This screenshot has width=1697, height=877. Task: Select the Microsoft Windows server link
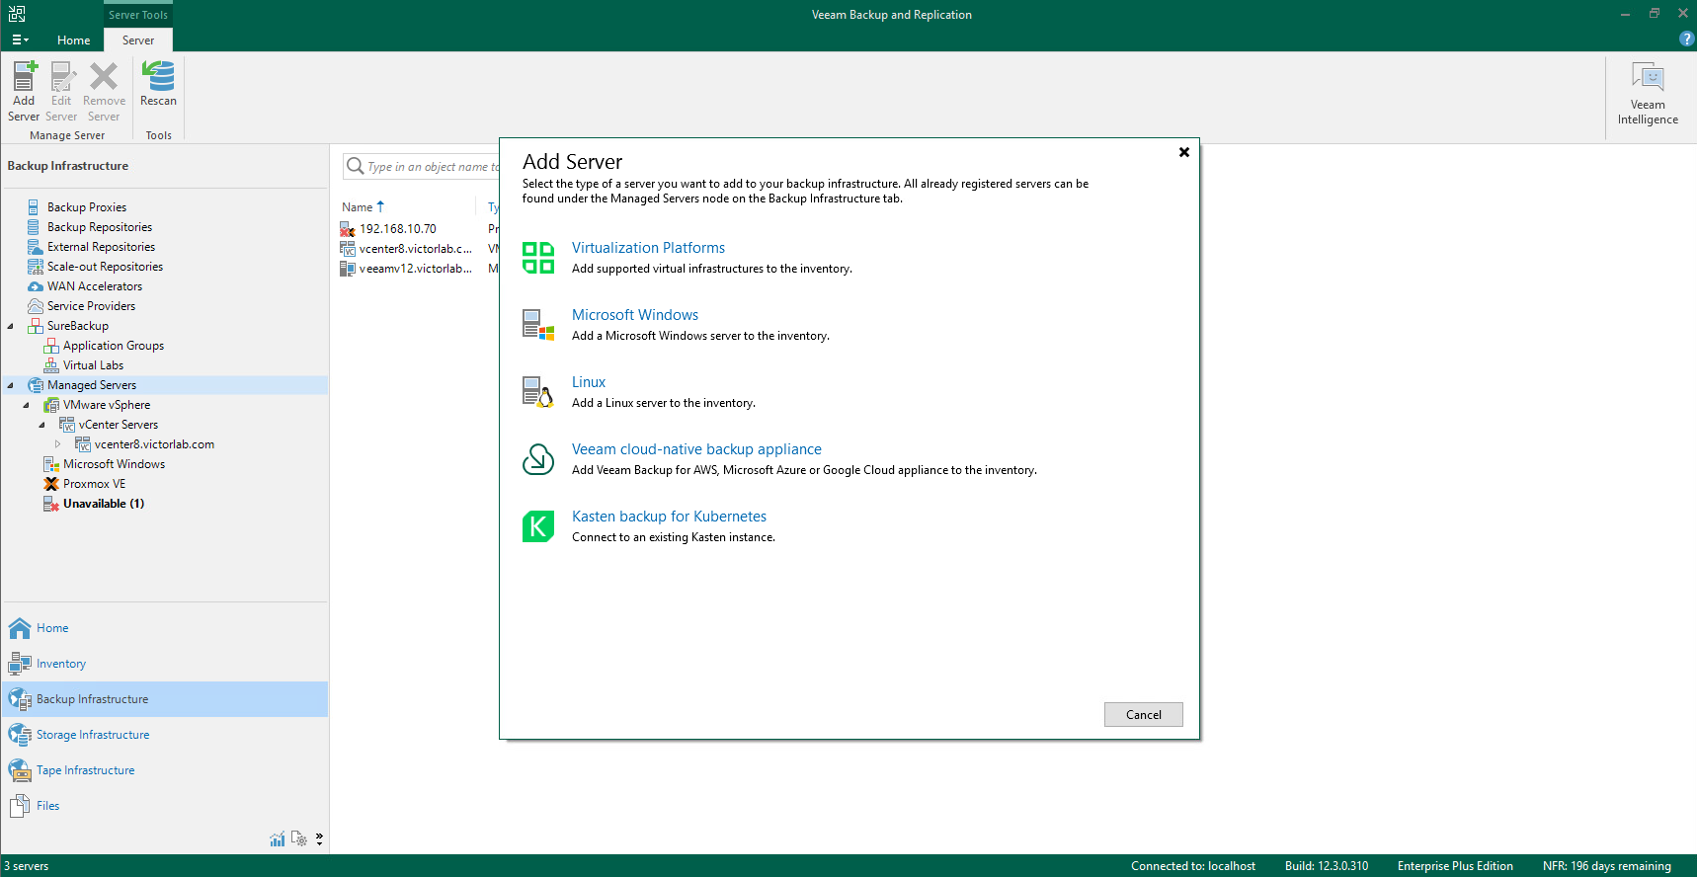634,315
